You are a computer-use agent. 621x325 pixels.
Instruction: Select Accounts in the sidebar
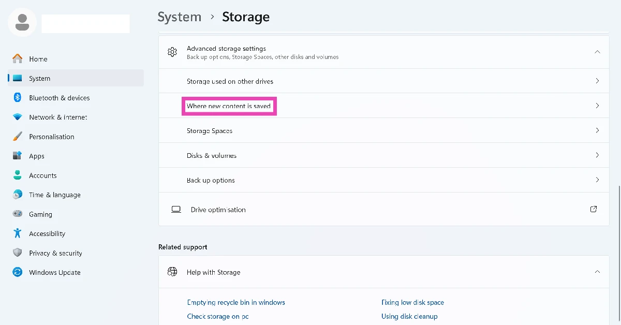click(x=42, y=175)
